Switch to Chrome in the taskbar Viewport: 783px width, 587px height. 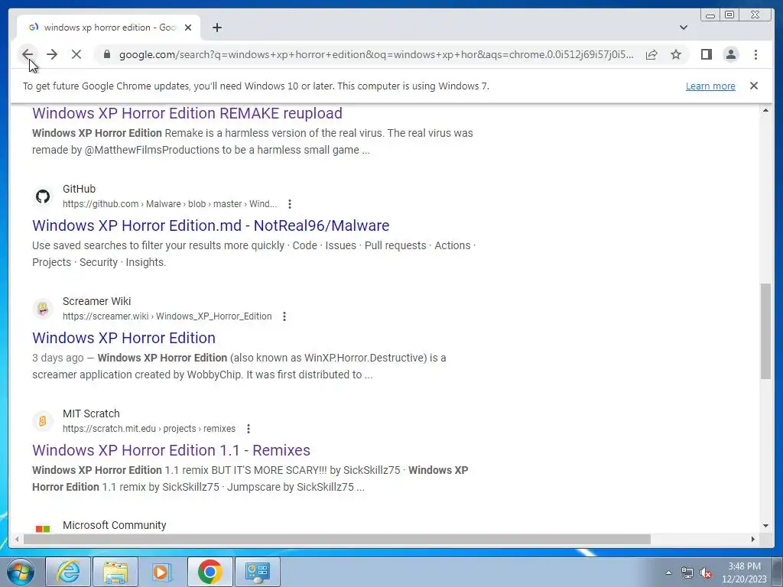click(210, 572)
